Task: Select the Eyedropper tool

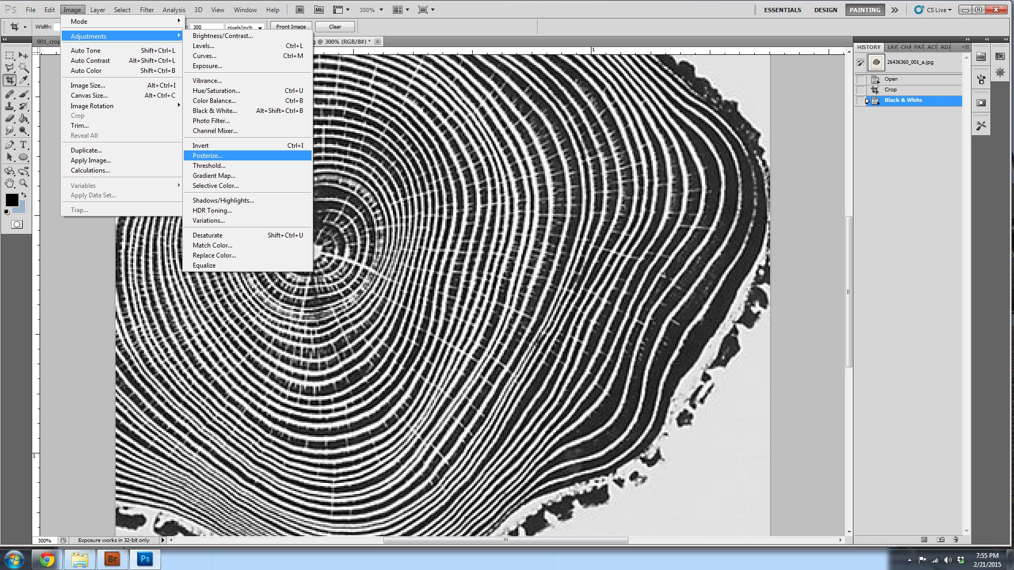Action: (24, 80)
